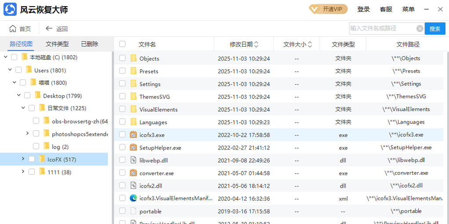Click the 开通VIP button
Screen dimensions: 449x224
(328, 9)
